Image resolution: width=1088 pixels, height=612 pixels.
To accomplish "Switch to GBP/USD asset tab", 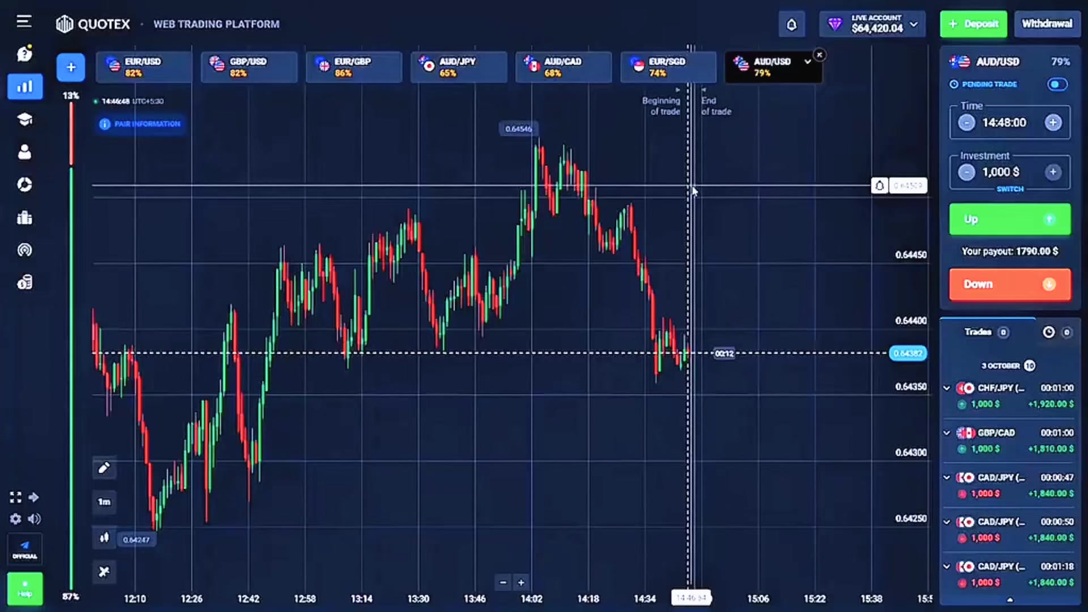I will coord(249,67).
